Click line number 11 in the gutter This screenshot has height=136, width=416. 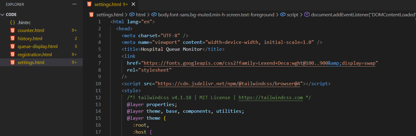tap(98, 91)
